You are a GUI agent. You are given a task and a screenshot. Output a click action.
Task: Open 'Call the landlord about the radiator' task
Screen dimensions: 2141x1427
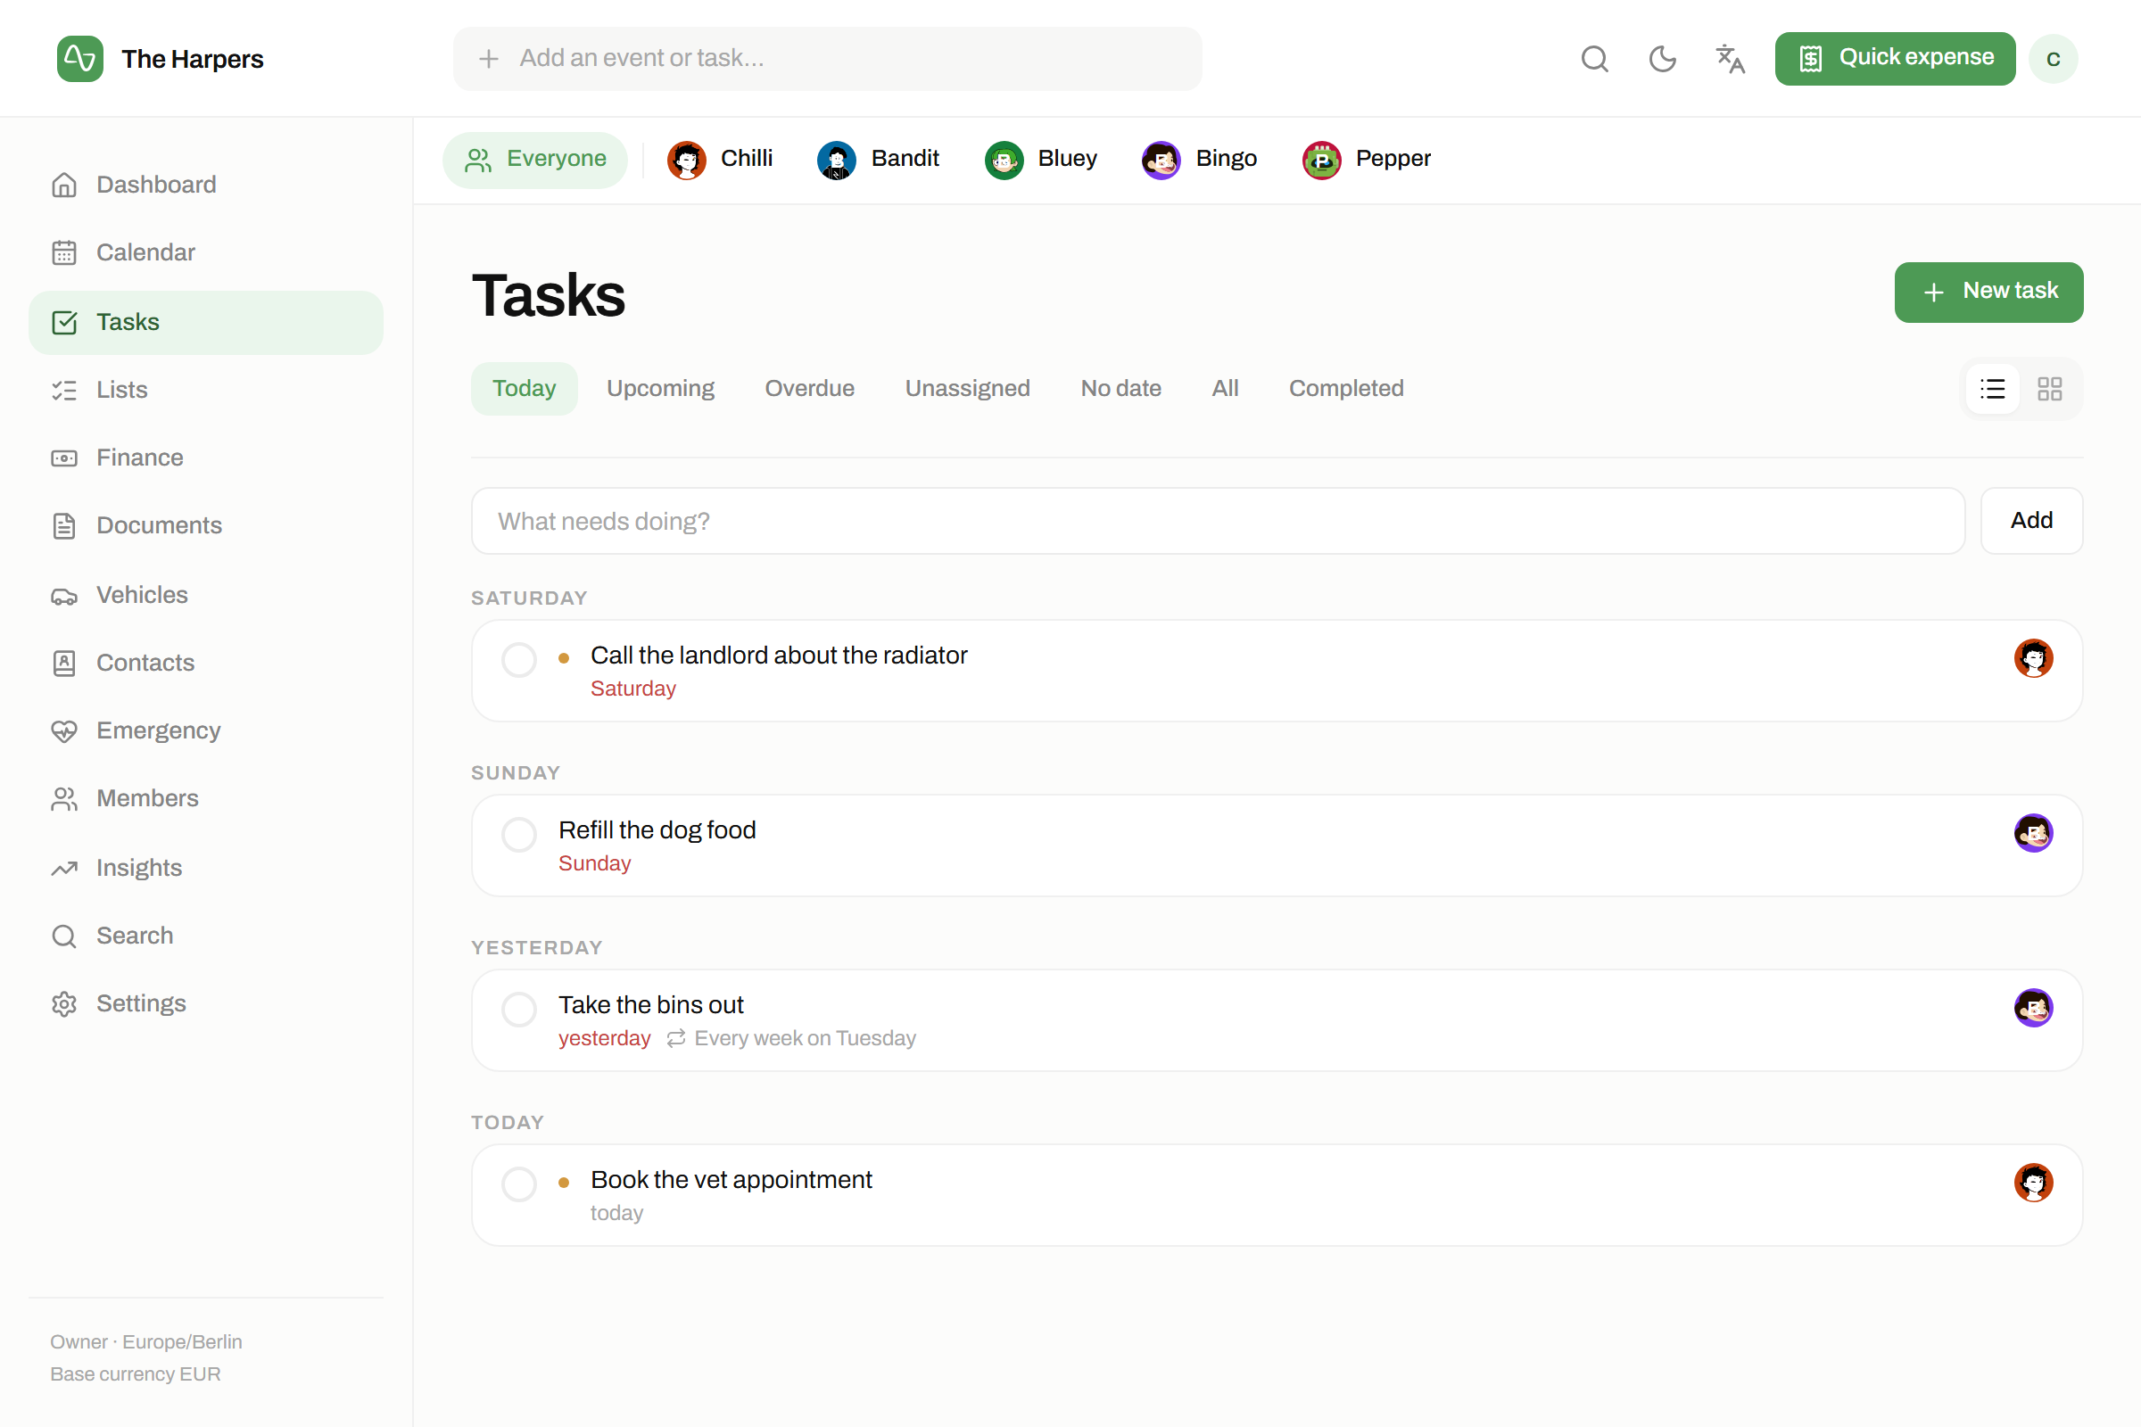(x=778, y=656)
